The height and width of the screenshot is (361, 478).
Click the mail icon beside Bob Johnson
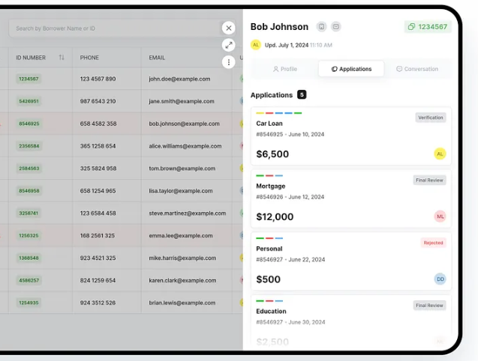(x=336, y=27)
